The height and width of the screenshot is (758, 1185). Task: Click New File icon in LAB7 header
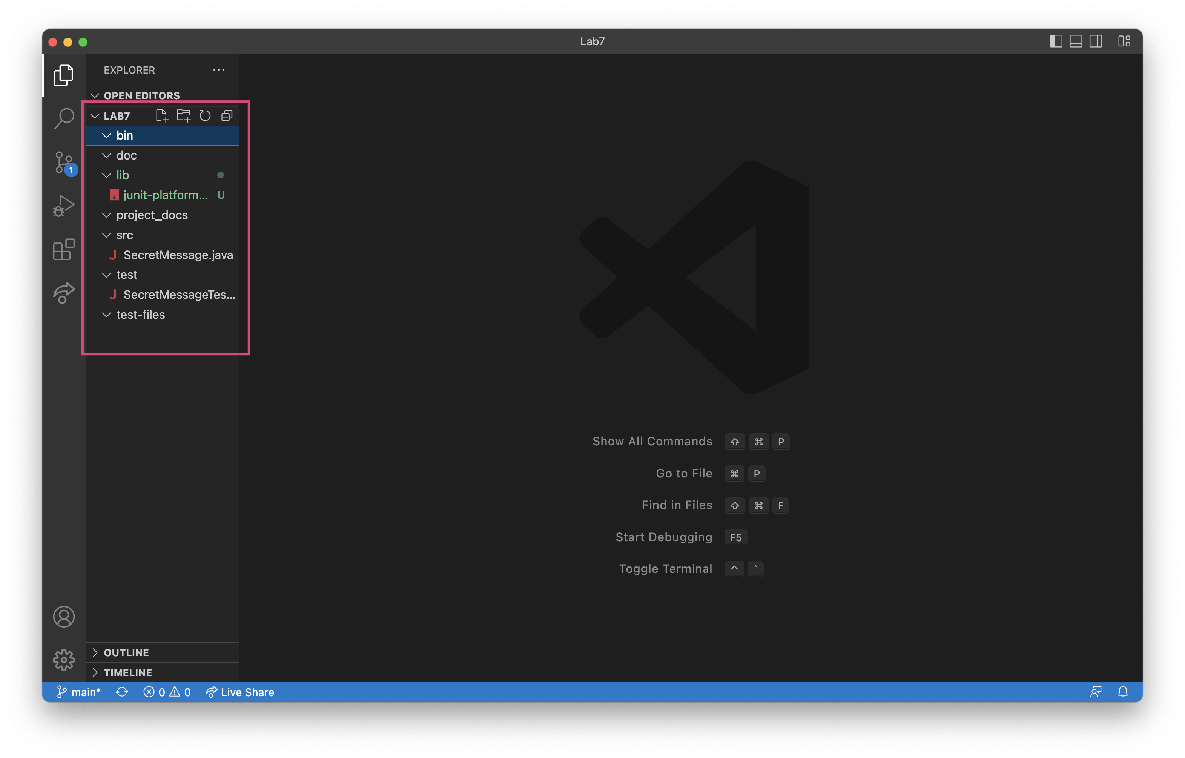tap(161, 116)
